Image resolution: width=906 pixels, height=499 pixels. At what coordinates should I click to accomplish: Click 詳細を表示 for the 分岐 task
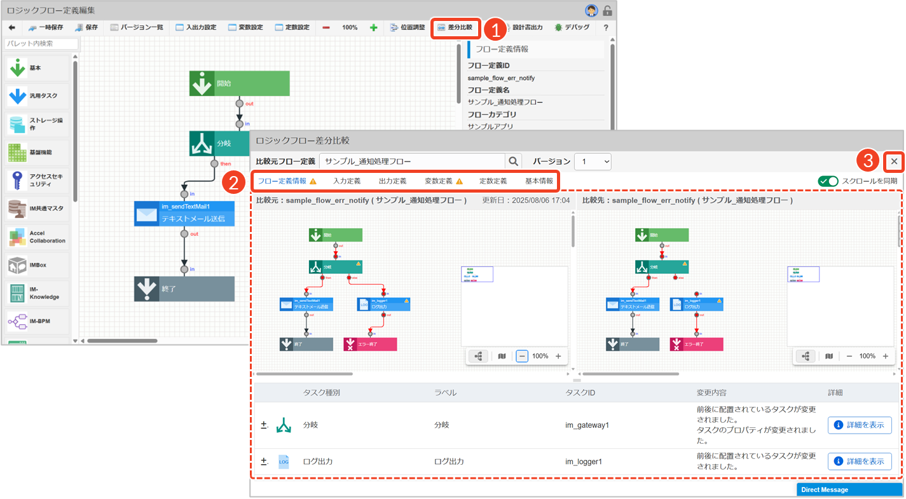point(859,425)
